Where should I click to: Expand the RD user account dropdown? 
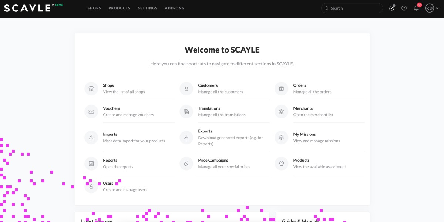coord(431,8)
